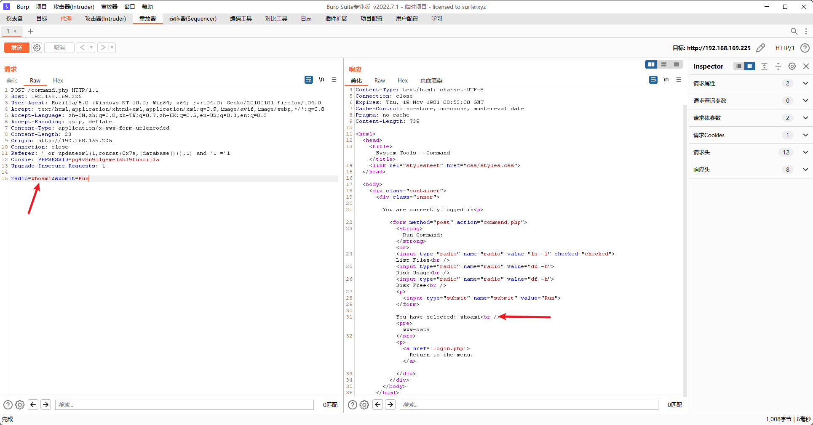Jump to next match in request search
The image size is (813, 425).
[46, 405]
